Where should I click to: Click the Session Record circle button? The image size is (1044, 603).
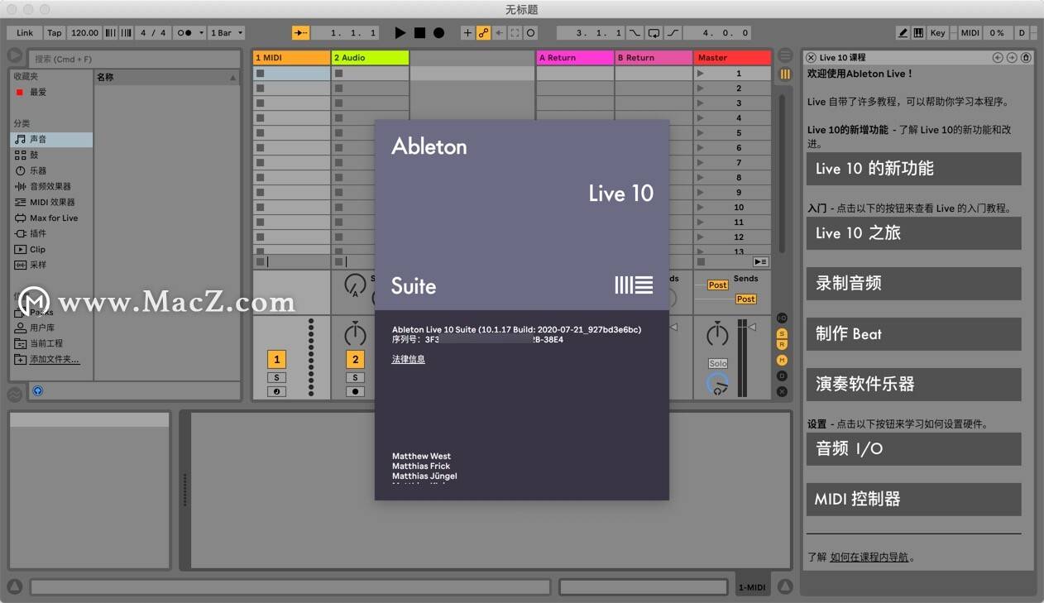(530, 33)
